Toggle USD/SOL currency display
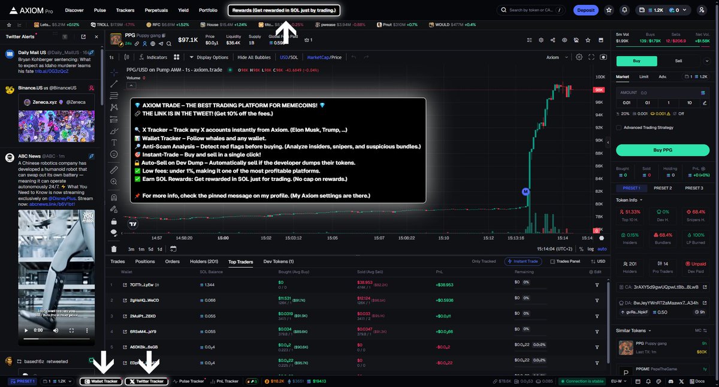Viewport: 719px width, 387px height. pyautogui.click(x=288, y=57)
